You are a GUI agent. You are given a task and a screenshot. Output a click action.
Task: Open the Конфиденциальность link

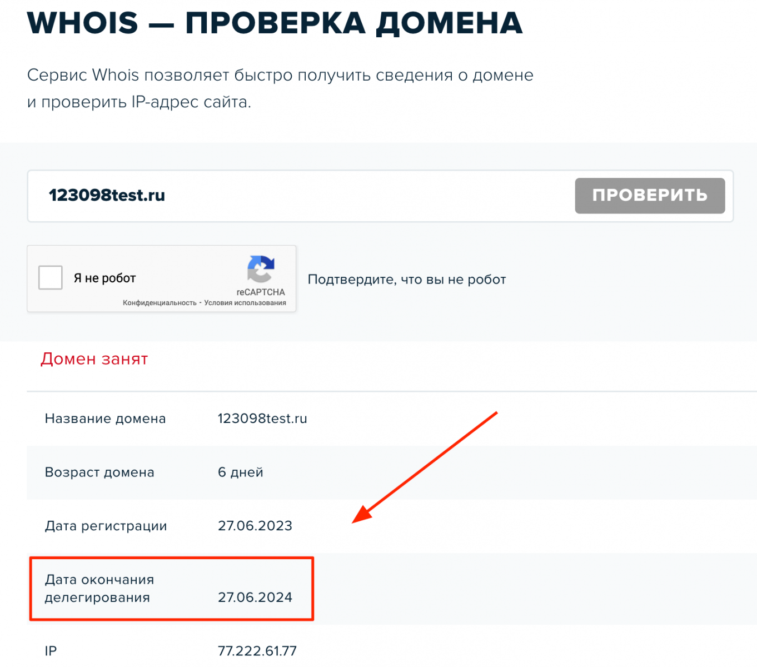[160, 303]
